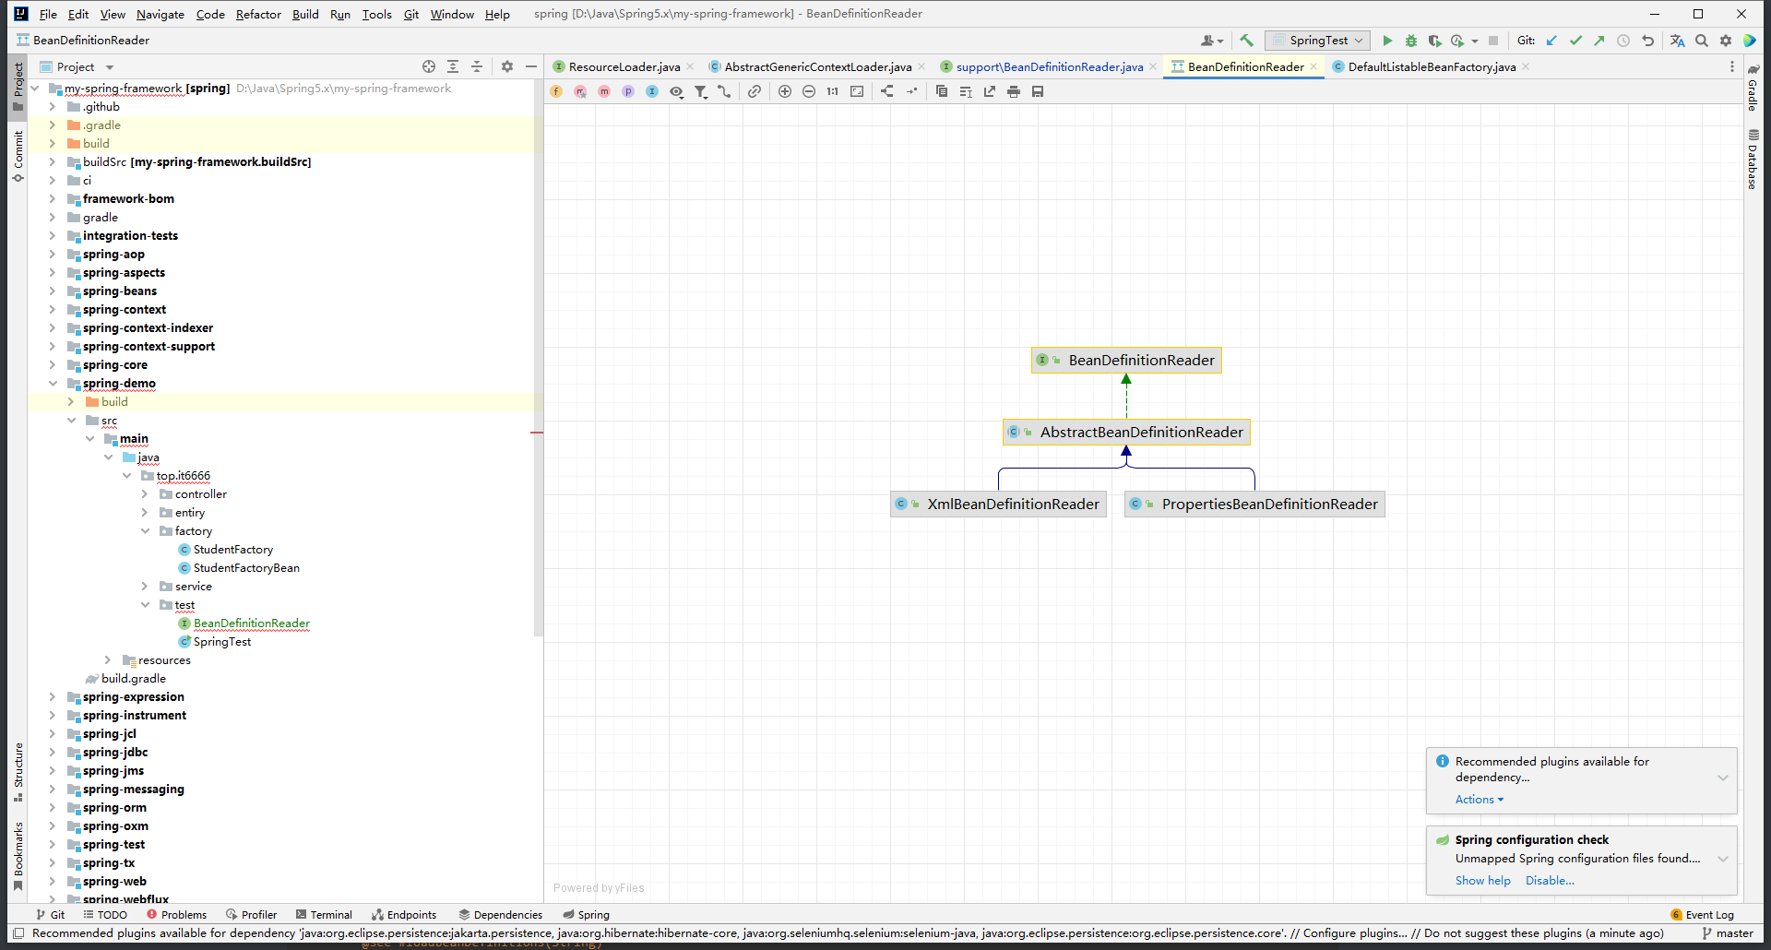
Task: Open the Refactor menu
Action: coord(258,14)
